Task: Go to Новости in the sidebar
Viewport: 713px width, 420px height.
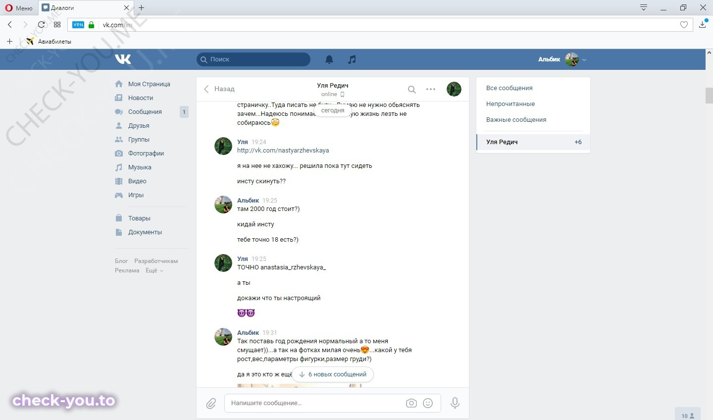Action: pos(141,98)
